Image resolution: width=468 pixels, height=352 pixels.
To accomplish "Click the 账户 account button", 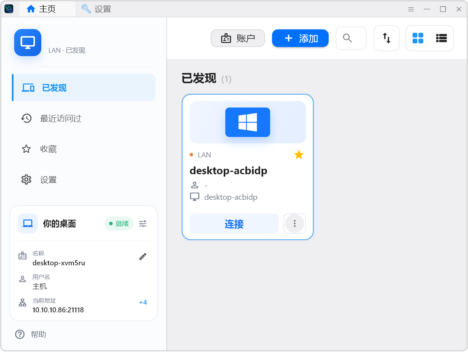I will (x=238, y=38).
